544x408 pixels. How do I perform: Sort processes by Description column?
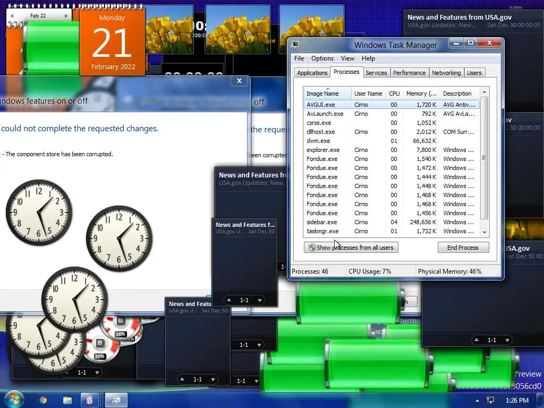tap(460, 93)
